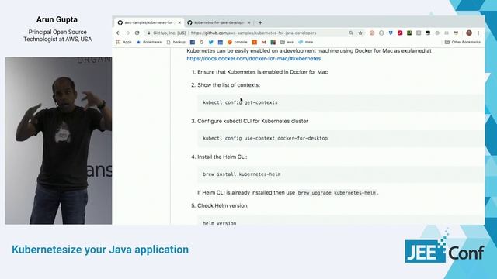Open the Chrome profile avatar
The image size is (497, 279).
point(469,33)
